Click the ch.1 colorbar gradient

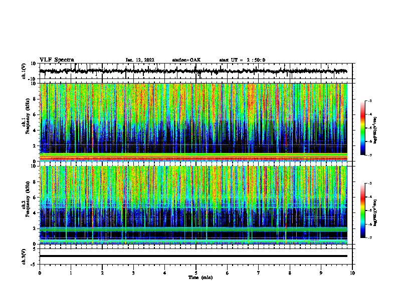coord(362,128)
